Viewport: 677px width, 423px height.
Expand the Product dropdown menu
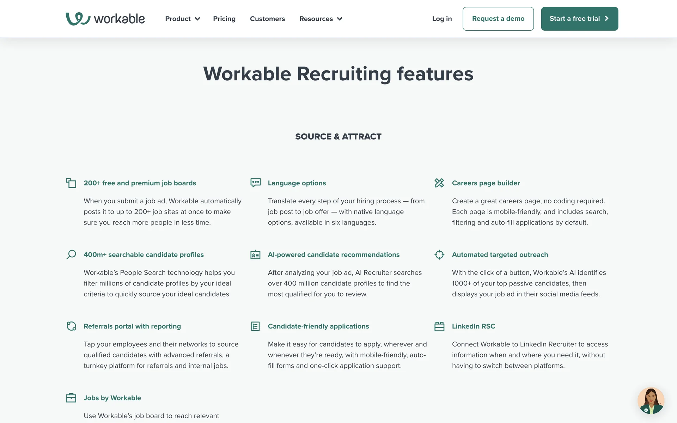tap(182, 19)
